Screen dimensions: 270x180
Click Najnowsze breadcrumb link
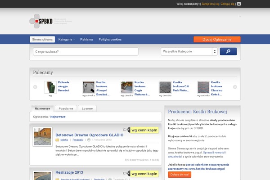coord(58,117)
